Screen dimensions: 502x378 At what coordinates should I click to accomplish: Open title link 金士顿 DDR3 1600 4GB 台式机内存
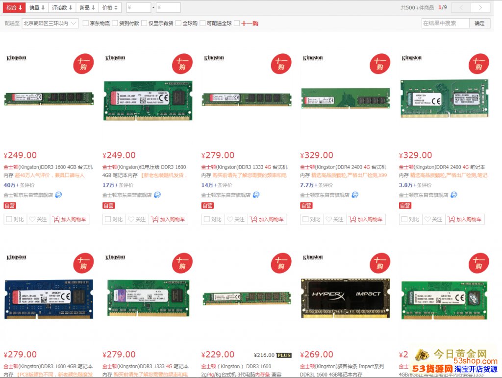pos(48,171)
